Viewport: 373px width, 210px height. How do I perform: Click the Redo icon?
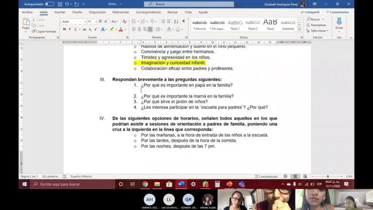[77, 4]
